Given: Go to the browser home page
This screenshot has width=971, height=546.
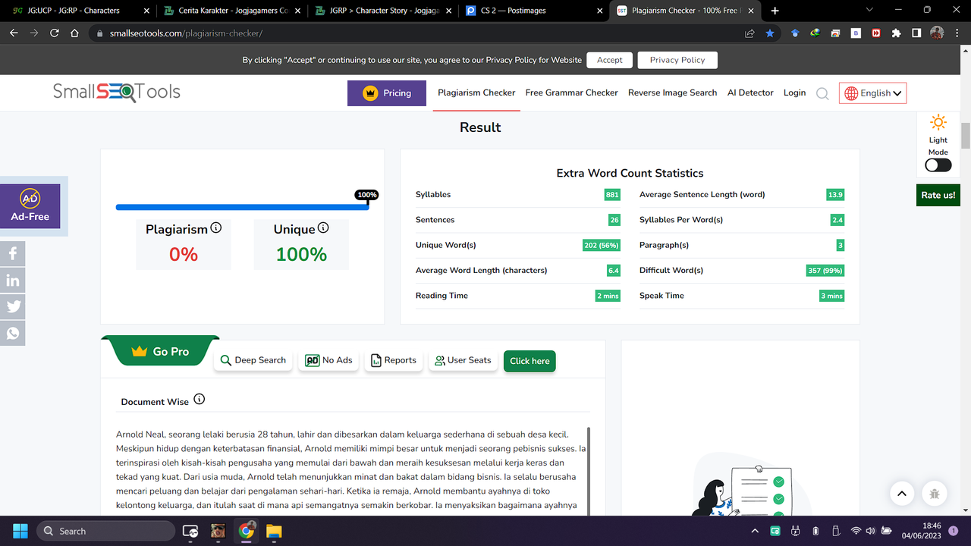Looking at the screenshot, I should (74, 33).
